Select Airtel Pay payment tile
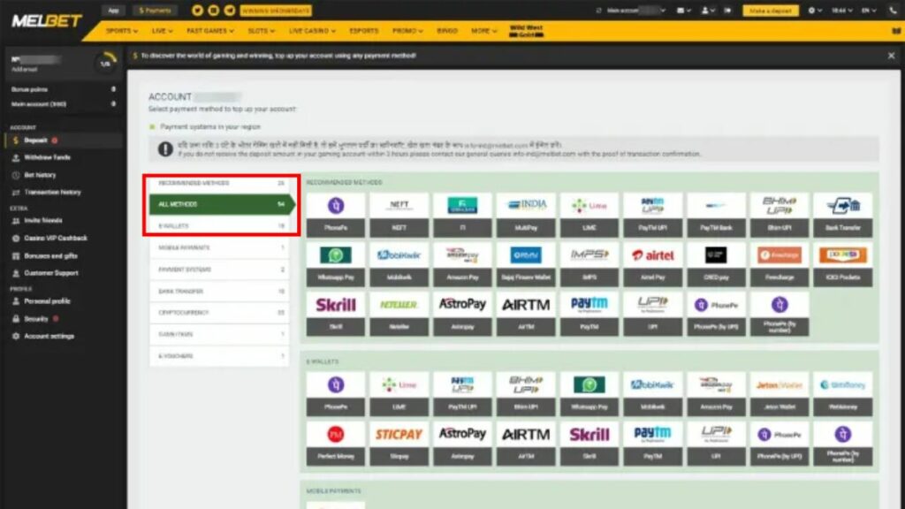 [x=653, y=264]
